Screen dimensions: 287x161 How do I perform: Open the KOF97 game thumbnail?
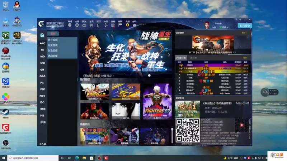click(x=157, y=102)
